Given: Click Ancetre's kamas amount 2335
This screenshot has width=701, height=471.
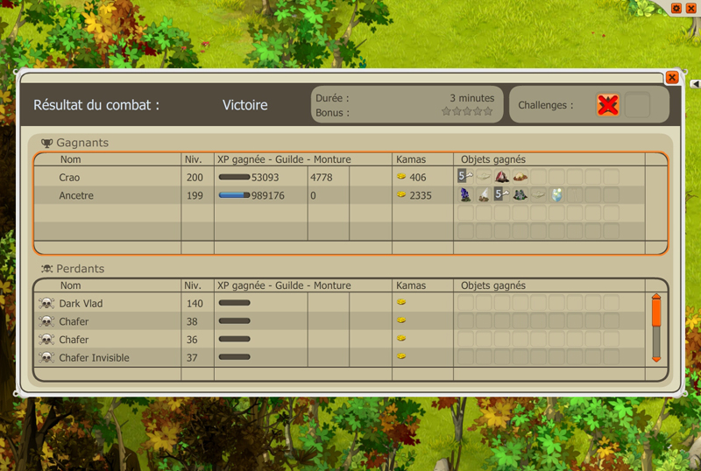Looking at the screenshot, I should coord(421,195).
